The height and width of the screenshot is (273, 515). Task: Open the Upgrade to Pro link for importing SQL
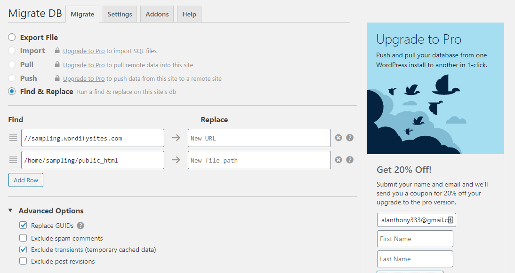[84, 51]
